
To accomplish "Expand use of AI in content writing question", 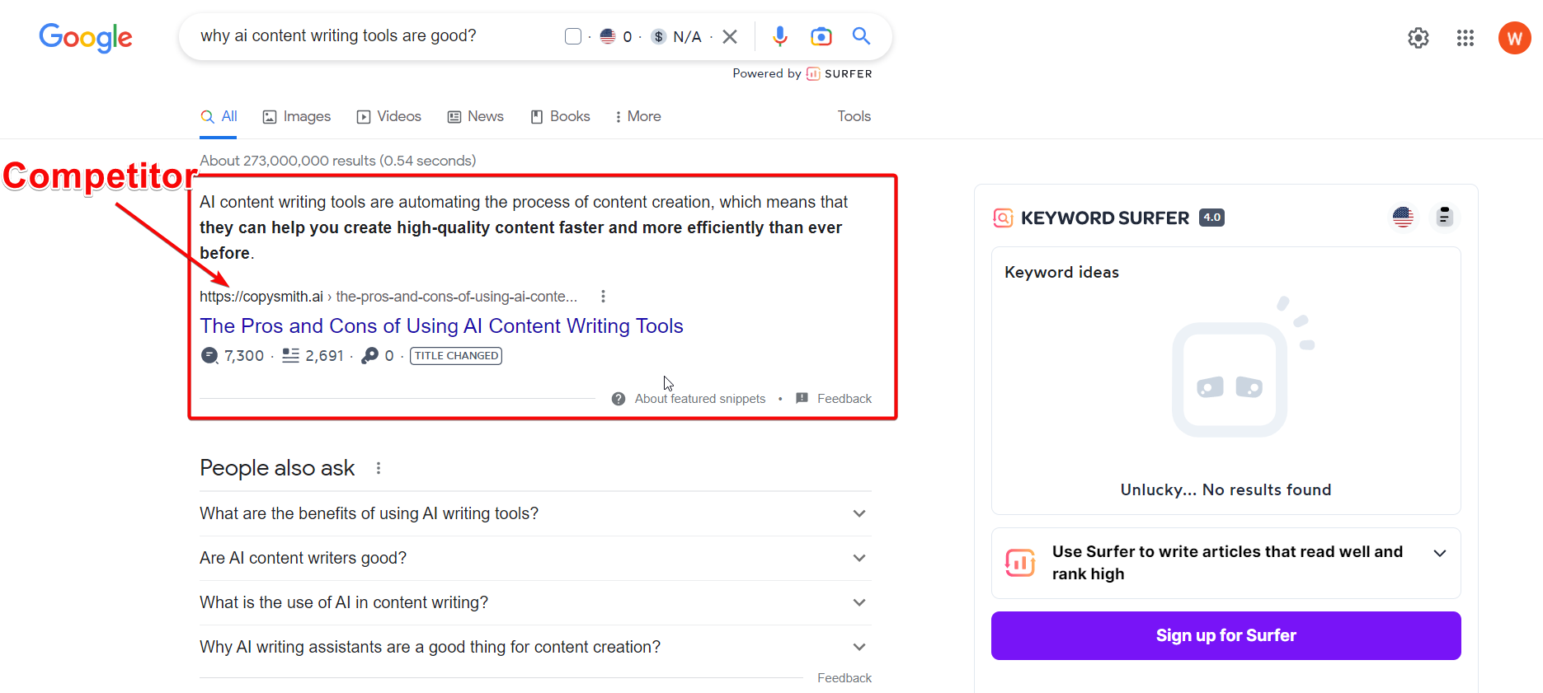I will pyautogui.click(x=535, y=602).
